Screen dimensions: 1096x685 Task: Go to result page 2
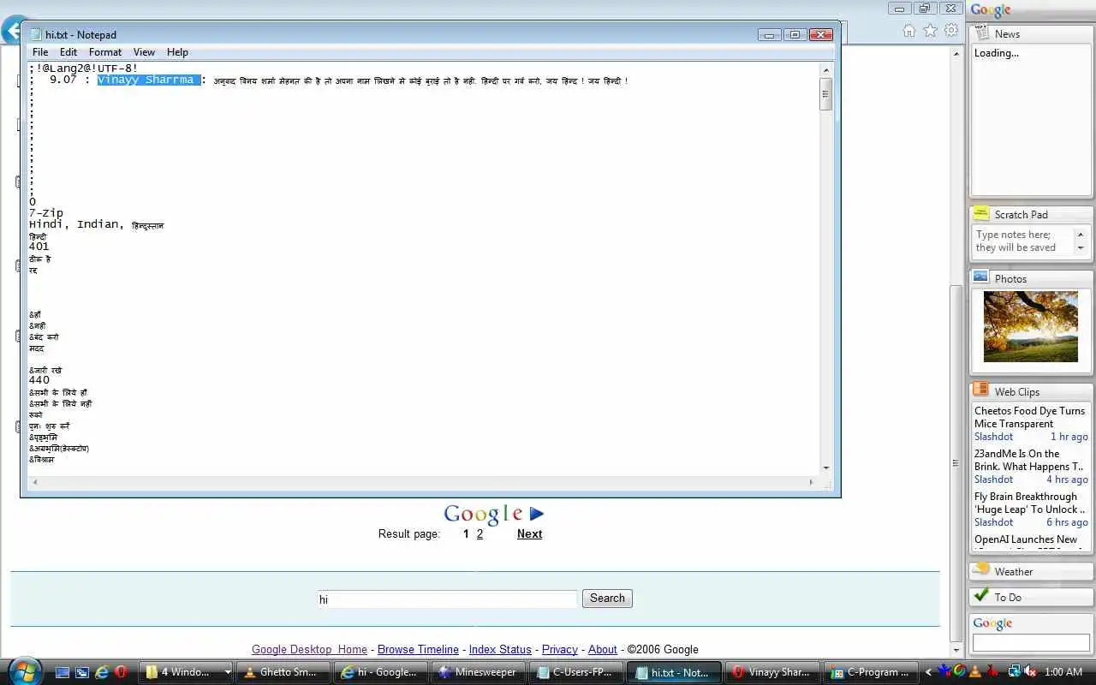click(x=479, y=533)
